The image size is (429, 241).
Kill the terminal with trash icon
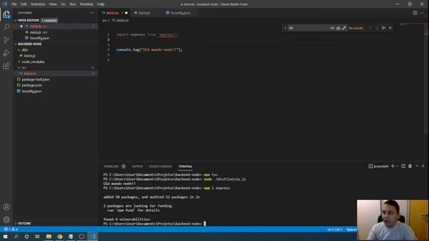point(410,166)
